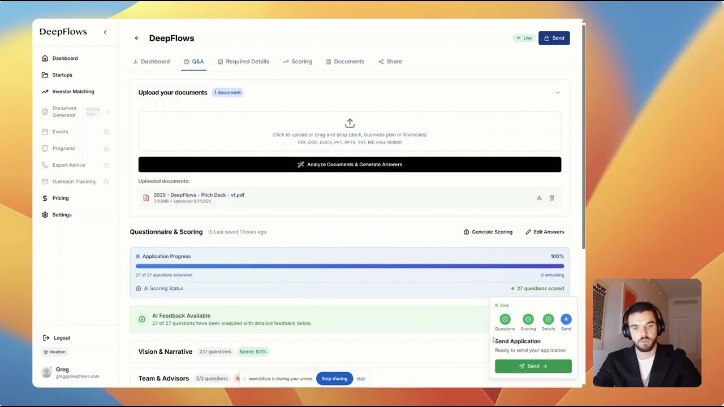Click the Ideation stage badge
The image size is (724, 407).
(x=55, y=352)
